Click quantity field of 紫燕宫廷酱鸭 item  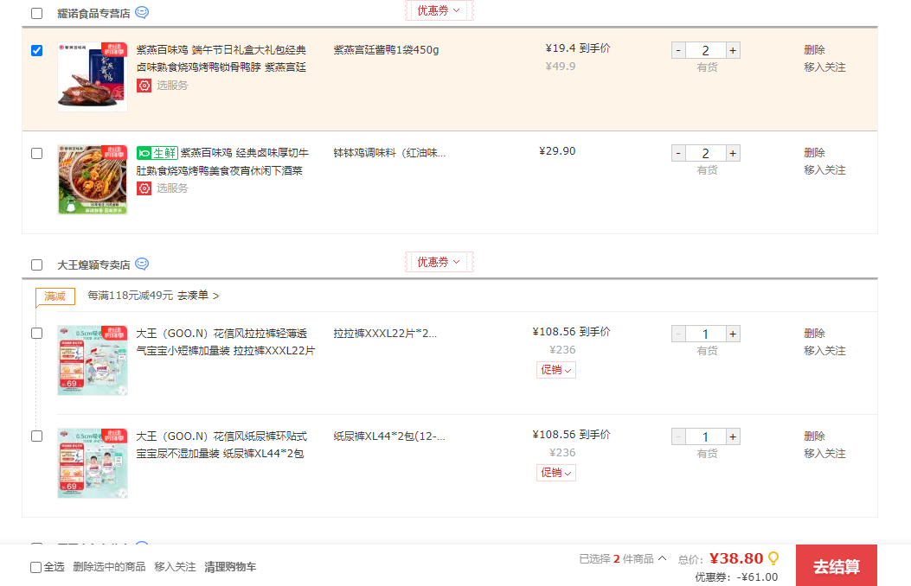(706, 50)
